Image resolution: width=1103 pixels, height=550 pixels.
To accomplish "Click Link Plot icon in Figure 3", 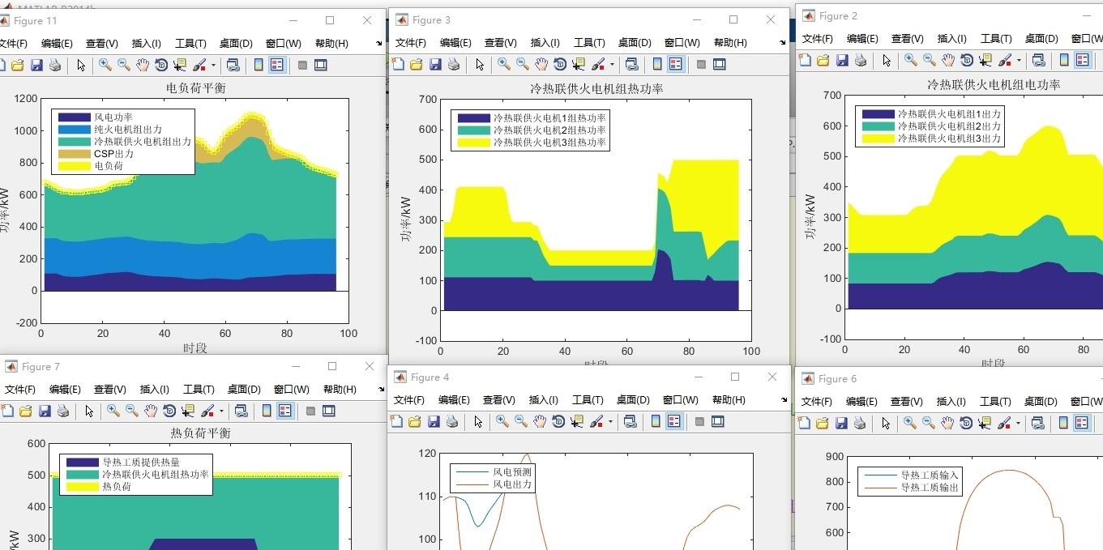I will (x=631, y=64).
